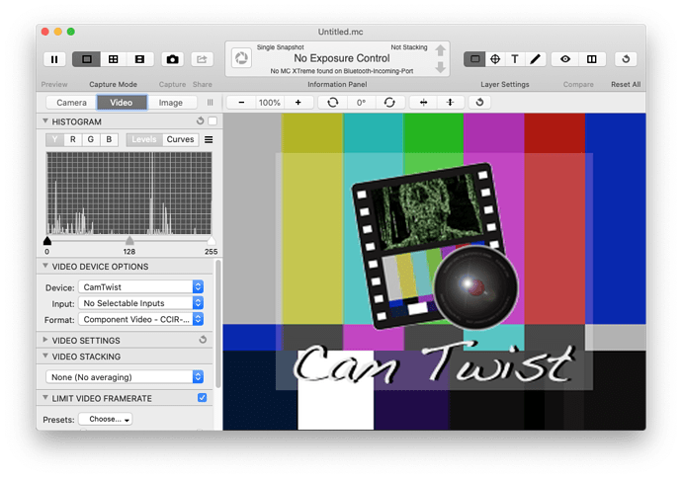Select the rectangle layer tool
Screen dimensions: 682x478
coord(474,59)
